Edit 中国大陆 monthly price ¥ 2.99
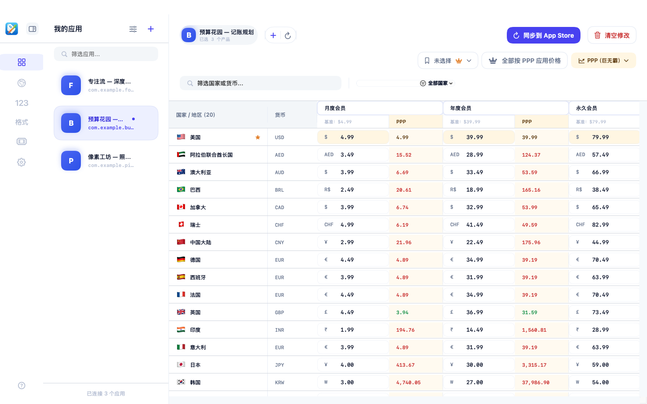647x404 pixels. [353, 242]
